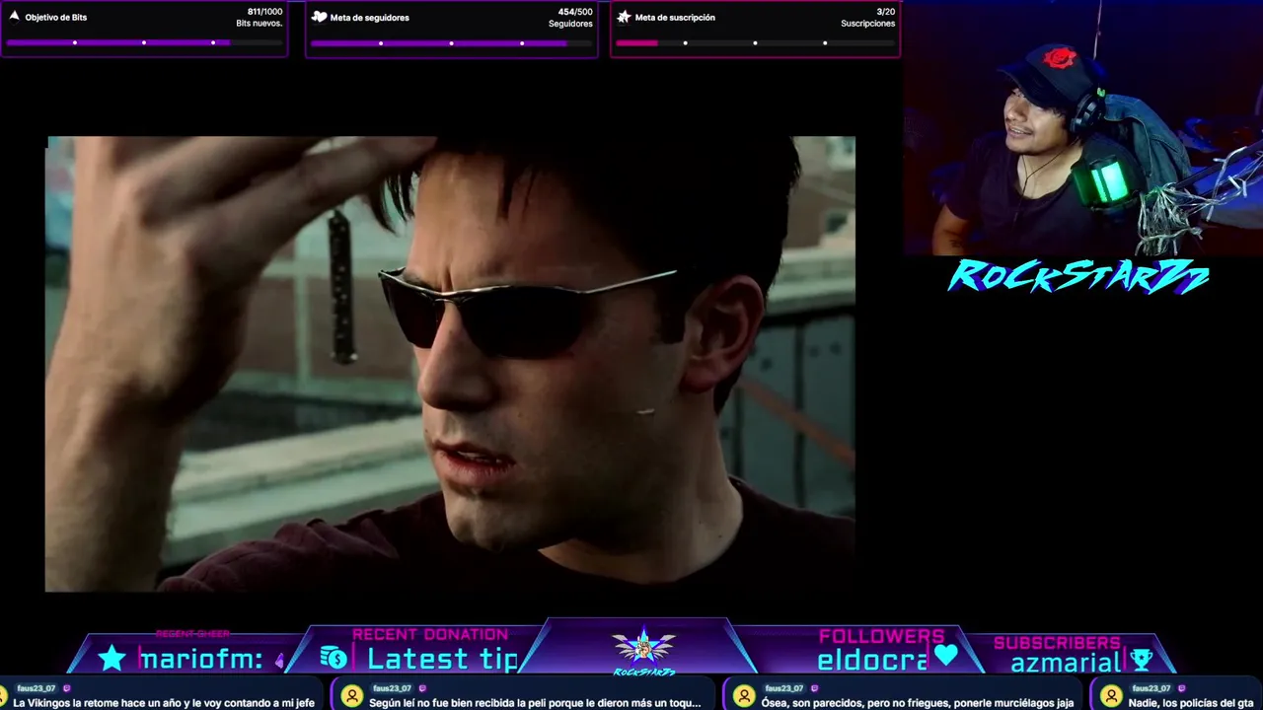Viewport: 1263px width, 710px height.
Task: Click chat message 'Ósea, son parecidos, pero no friegues'
Action: tap(918, 703)
